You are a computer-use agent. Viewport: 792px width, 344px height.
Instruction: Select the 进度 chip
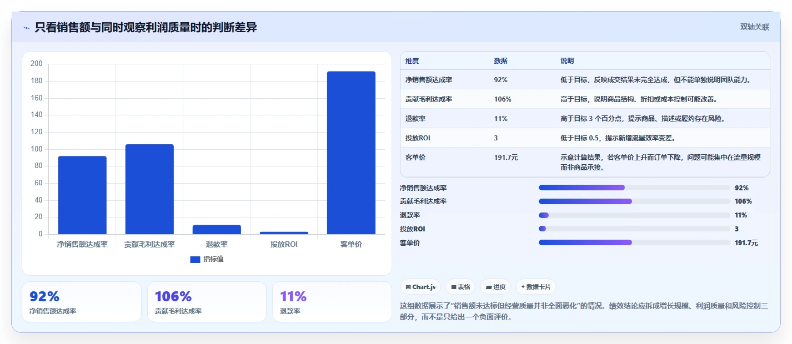point(495,287)
